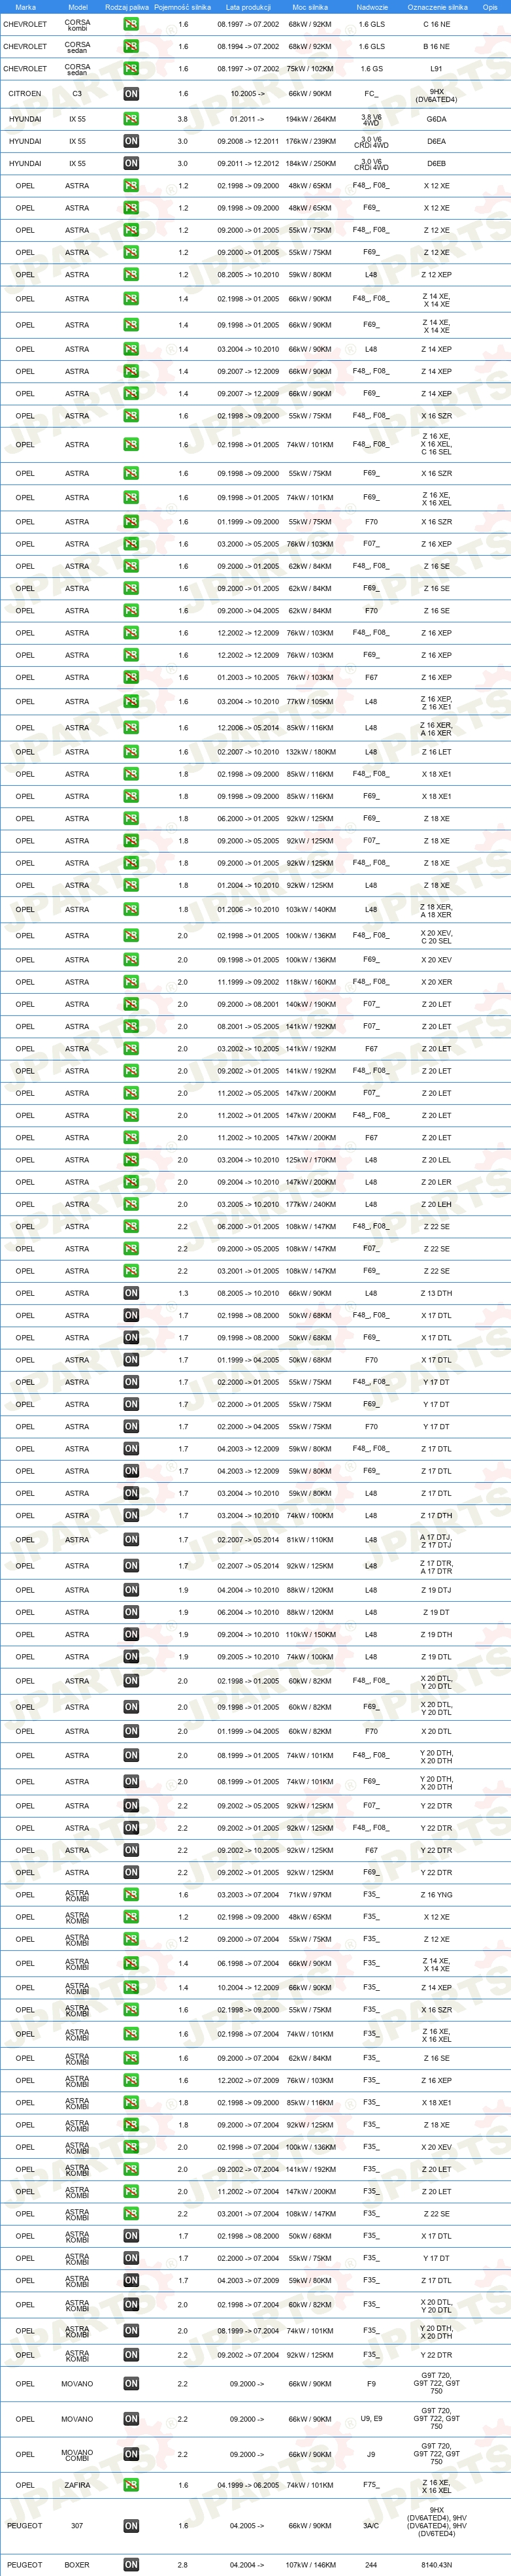Click the Oznaczenie silnika column header
The image size is (511, 2576).
tap(437, 7)
